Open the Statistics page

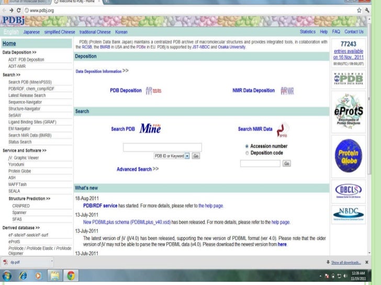click(x=308, y=32)
